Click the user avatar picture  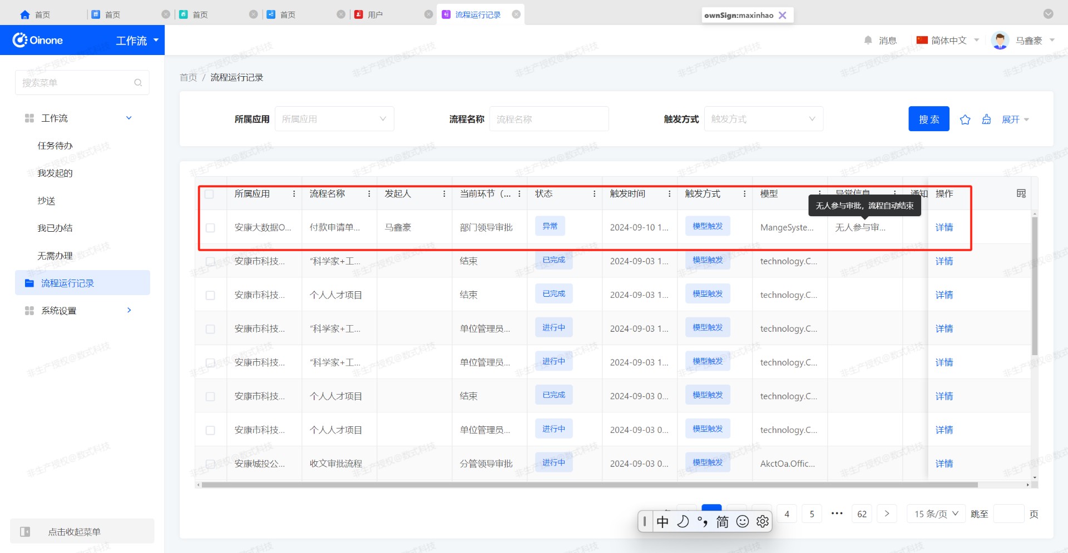tap(1000, 40)
